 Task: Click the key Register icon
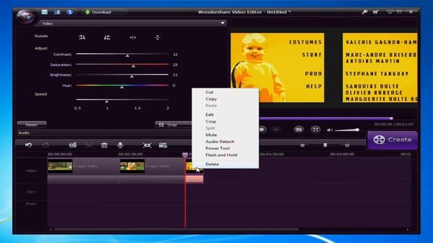[365, 12]
